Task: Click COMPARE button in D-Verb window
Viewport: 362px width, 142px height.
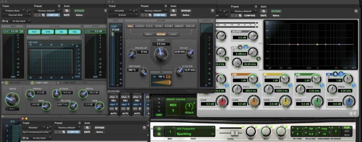Action: pyautogui.click(x=159, y=15)
